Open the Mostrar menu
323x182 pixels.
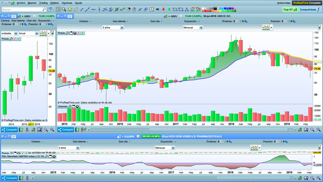pos(32,3)
